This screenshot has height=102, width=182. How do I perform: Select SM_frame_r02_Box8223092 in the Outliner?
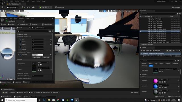point(158,33)
